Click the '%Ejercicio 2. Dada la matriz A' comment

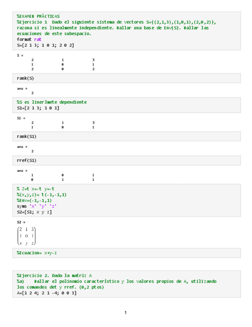coord(54,276)
